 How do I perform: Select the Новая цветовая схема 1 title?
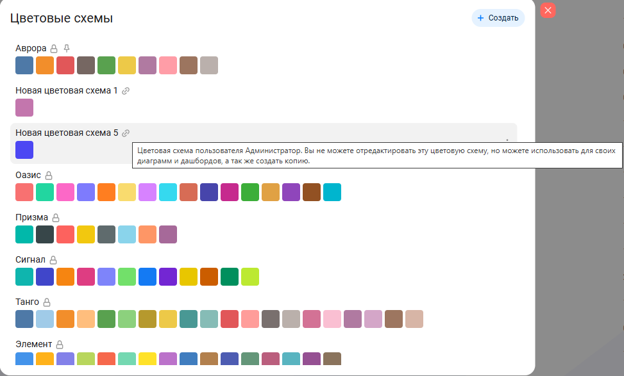click(66, 91)
